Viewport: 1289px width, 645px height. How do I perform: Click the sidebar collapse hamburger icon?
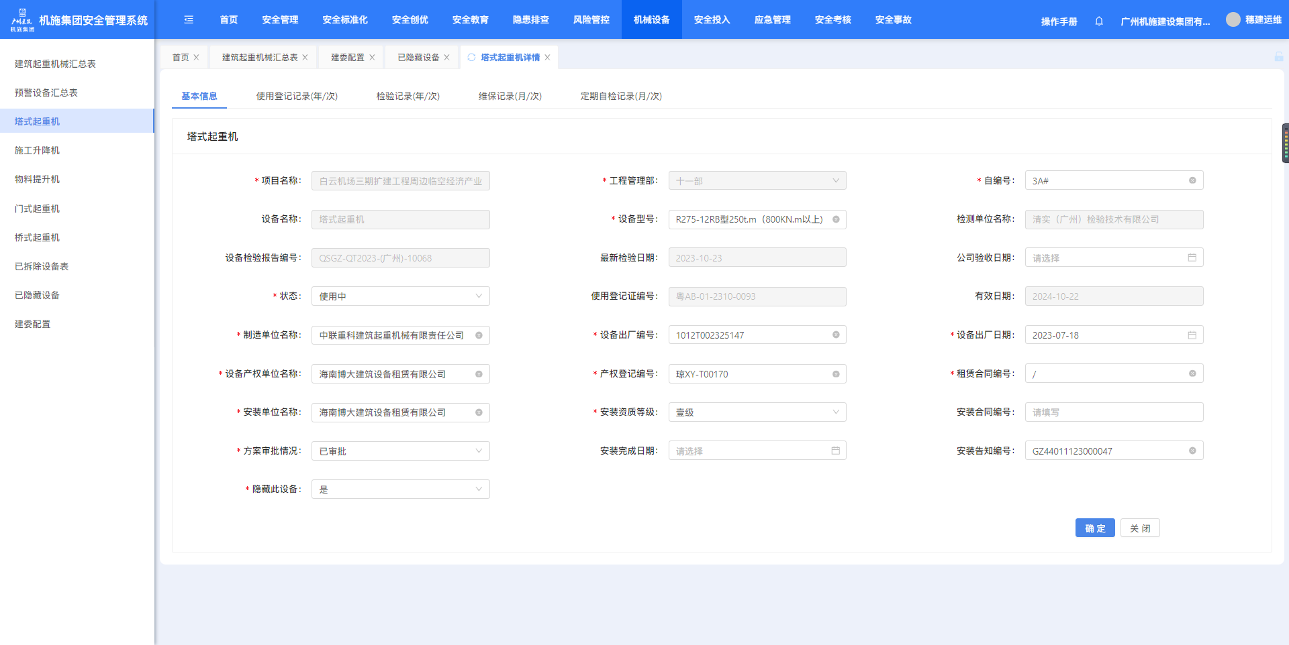pos(189,19)
